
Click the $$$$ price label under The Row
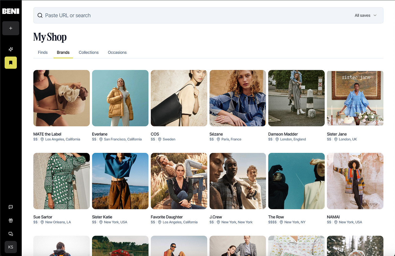(x=272, y=222)
